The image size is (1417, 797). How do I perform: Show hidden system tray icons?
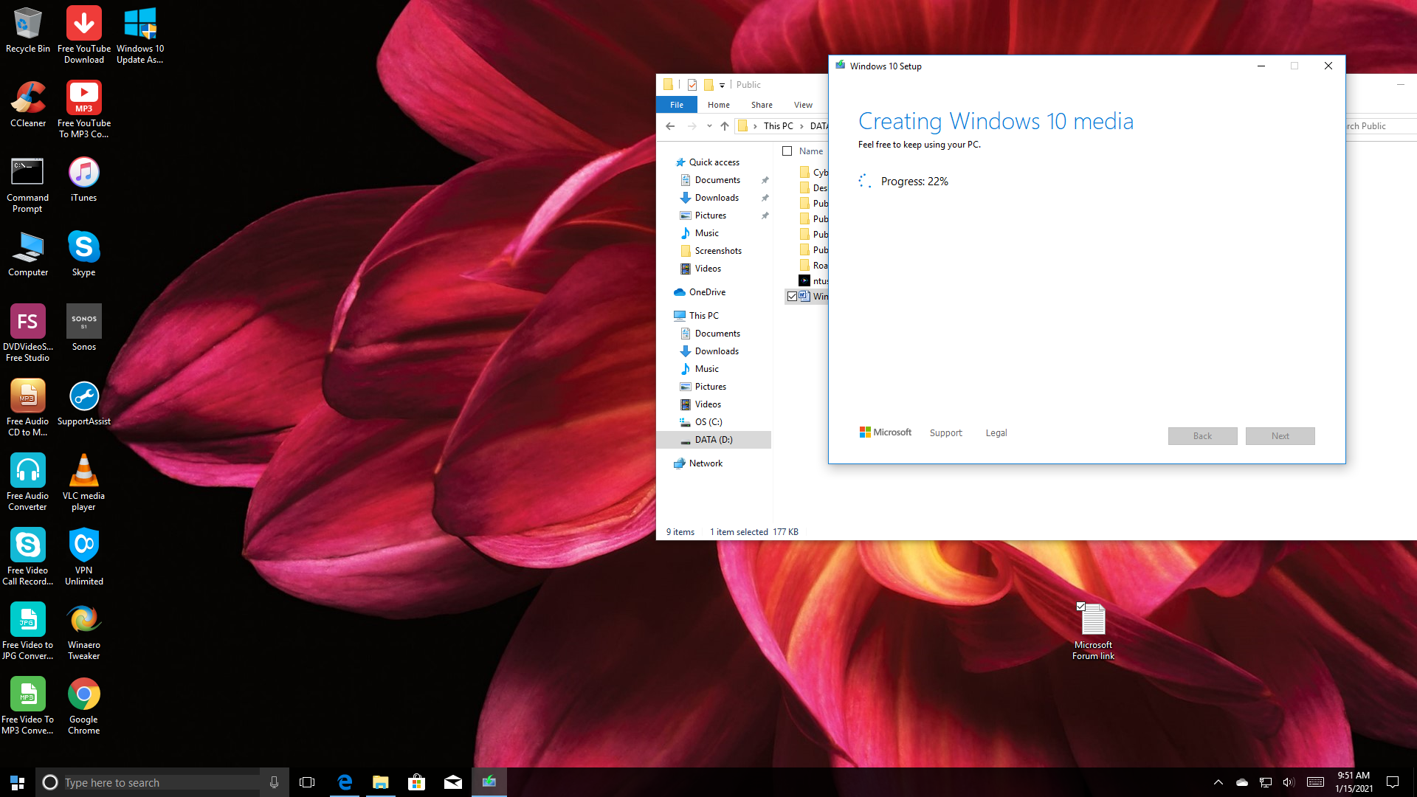click(x=1218, y=782)
